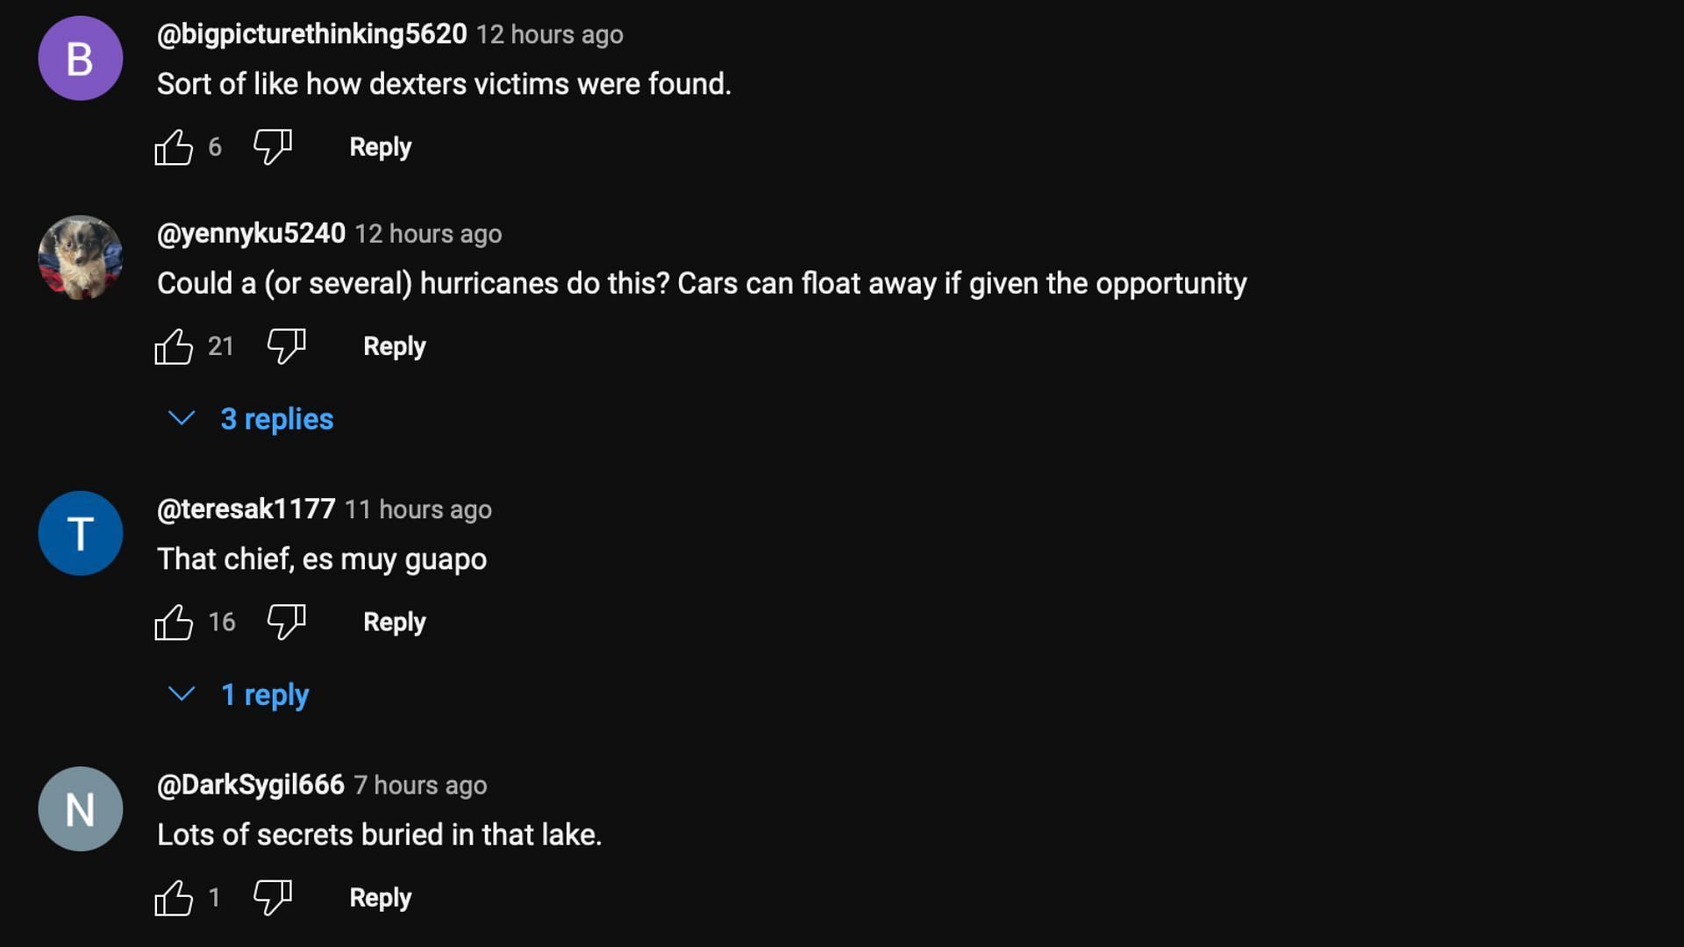Open @bigpicturethinking5620 channel via username

(311, 34)
